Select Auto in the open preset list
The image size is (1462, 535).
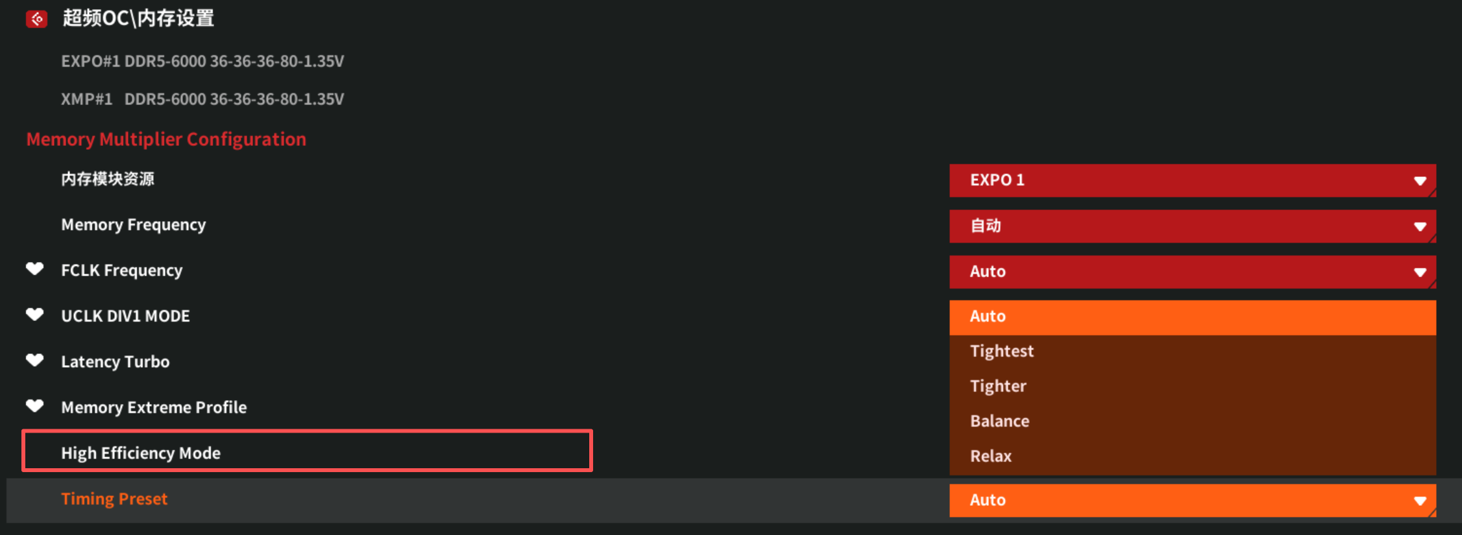click(1192, 317)
